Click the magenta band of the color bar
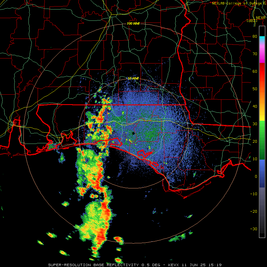 [x=262, y=55]
